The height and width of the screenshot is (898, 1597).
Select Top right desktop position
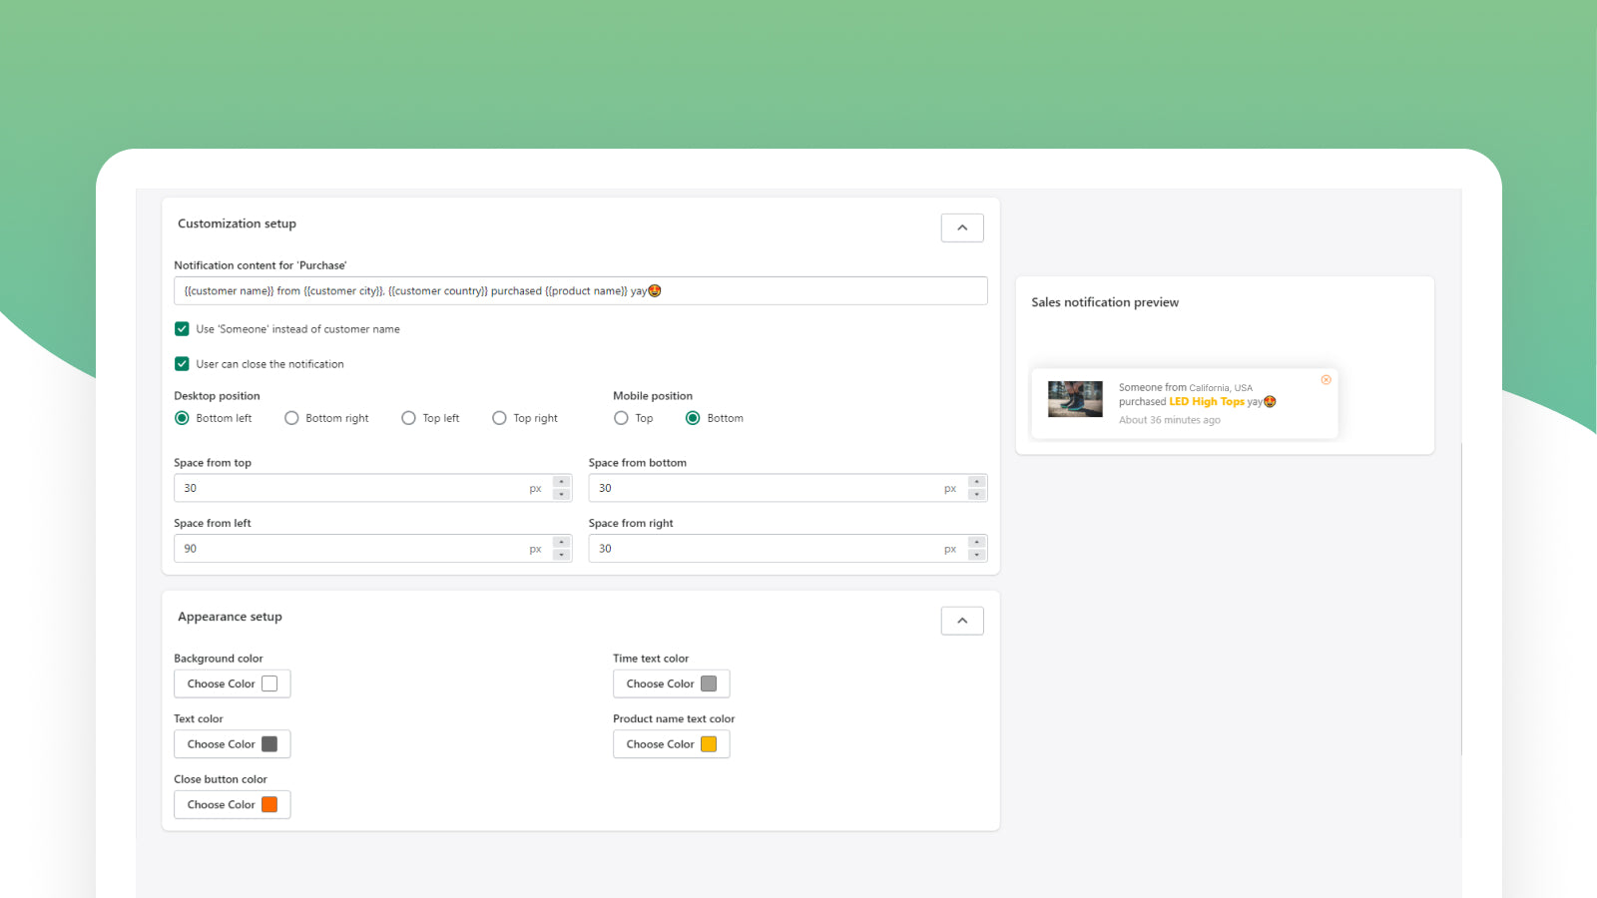tap(499, 418)
